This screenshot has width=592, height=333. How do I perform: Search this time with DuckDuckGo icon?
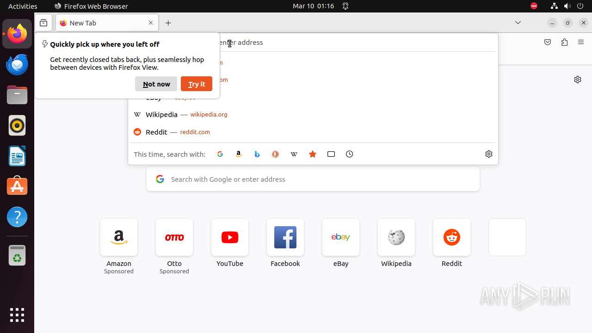276,154
